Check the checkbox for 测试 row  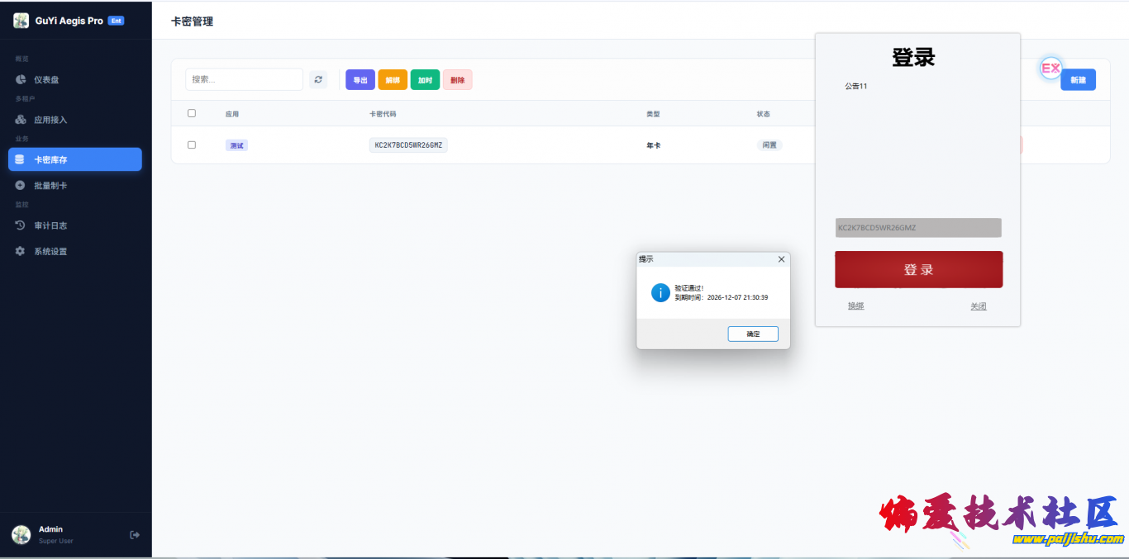tap(192, 144)
